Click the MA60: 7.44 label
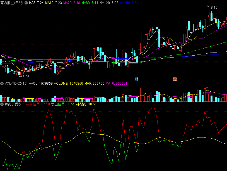Viewport: 227px width, 171px height. coord(90,3)
